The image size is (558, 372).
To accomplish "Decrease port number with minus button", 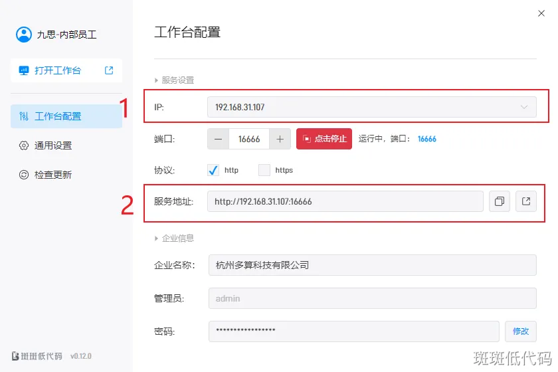I will pyautogui.click(x=219, y=139).
